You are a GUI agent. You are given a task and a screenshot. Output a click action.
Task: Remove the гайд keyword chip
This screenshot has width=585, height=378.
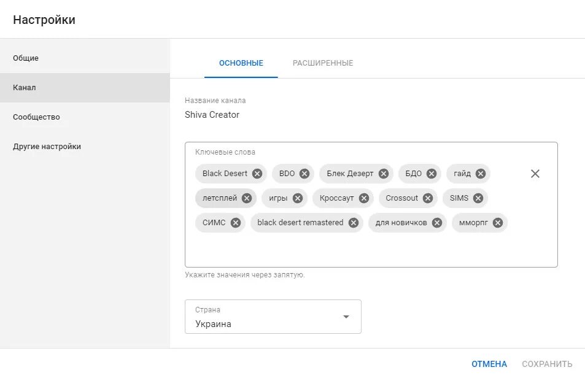coord(481,174)
